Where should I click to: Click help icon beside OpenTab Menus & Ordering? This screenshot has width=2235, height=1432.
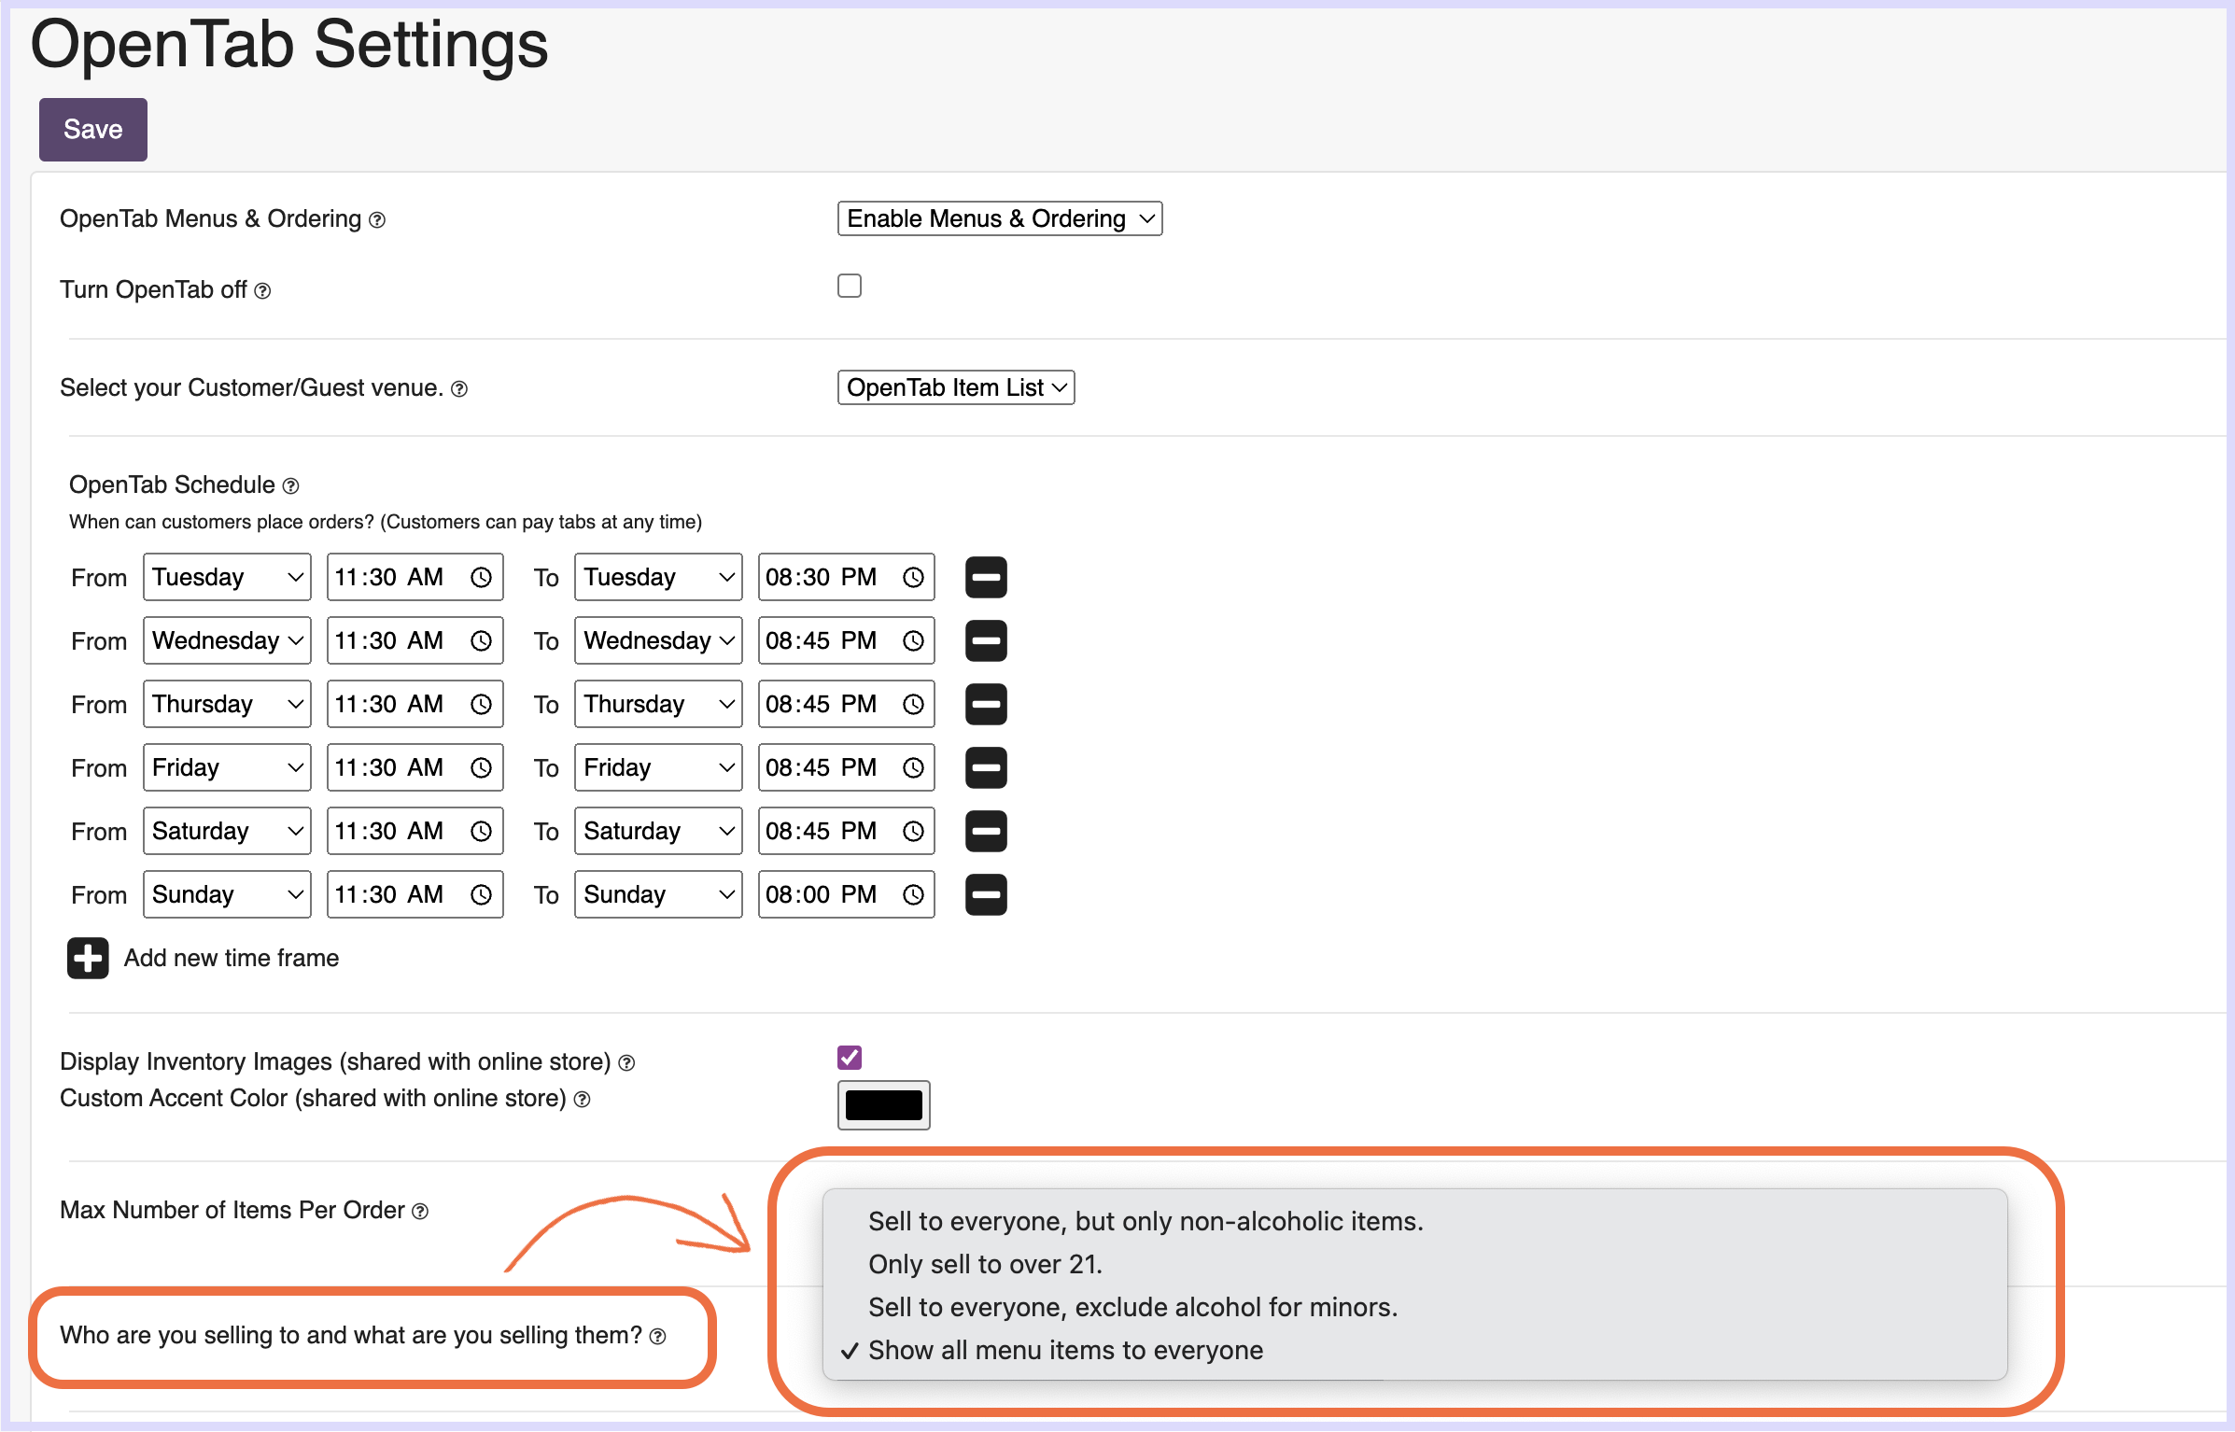pyautogui.click(x=377, y=220)
